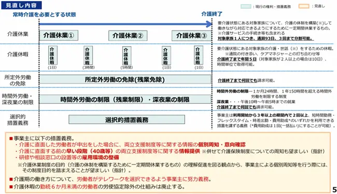The image size is (337, 194).
Task: Click the 介護終了 heading above the arrow tip
Action: pos(212,14)
